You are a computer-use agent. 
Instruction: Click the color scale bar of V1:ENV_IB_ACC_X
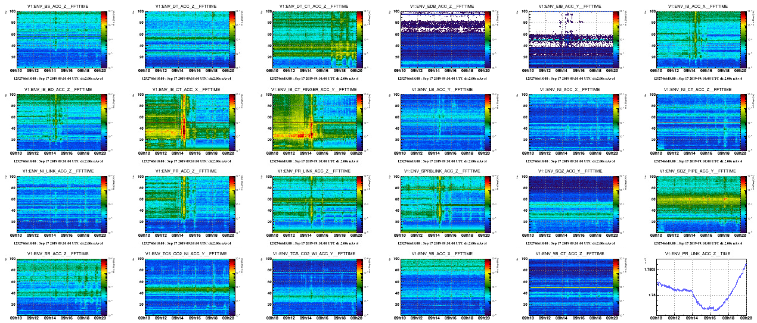tap(745, 39)
